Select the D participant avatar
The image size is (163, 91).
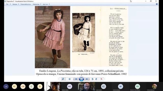click(40, 86)
